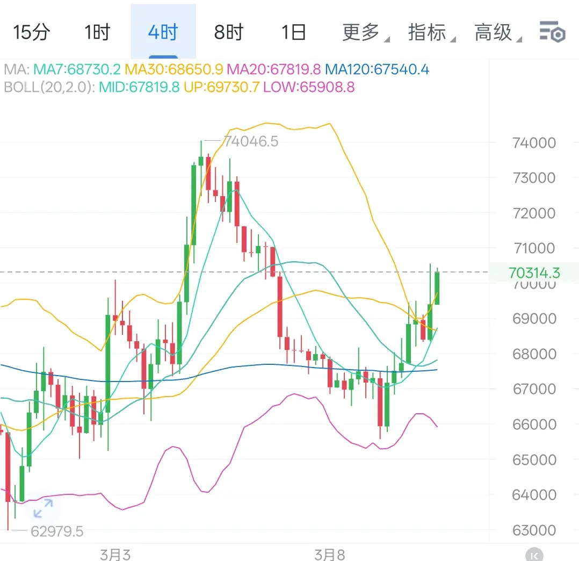Image resolution: width=579 pixels, height=561 pixels.
Task: Switch chart to 1日 timeframe
Action: [x=294, y=32]
